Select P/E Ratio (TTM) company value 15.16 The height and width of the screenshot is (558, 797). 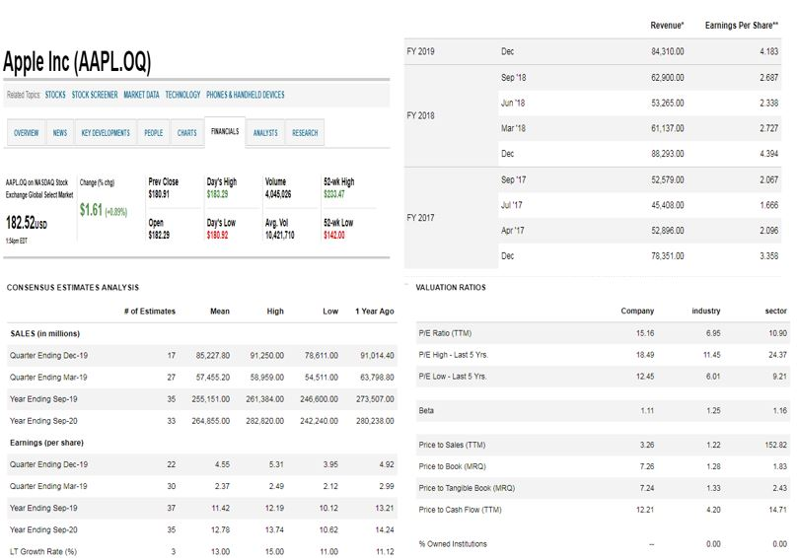coord(645,333)
